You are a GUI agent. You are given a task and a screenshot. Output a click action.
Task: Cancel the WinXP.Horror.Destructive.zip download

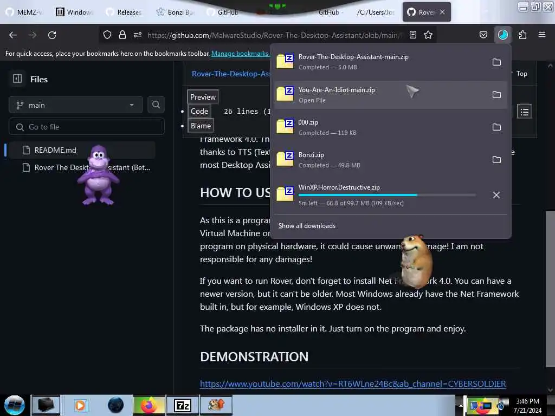(x=496, y=195)
